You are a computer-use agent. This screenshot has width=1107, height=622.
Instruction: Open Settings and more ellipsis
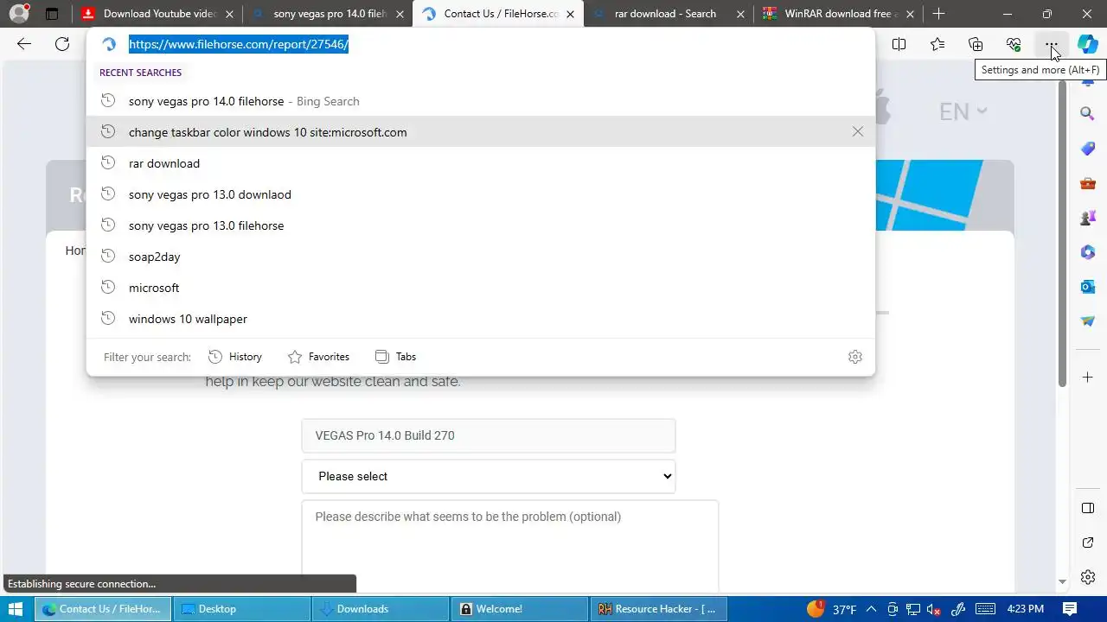(1051, 44)
